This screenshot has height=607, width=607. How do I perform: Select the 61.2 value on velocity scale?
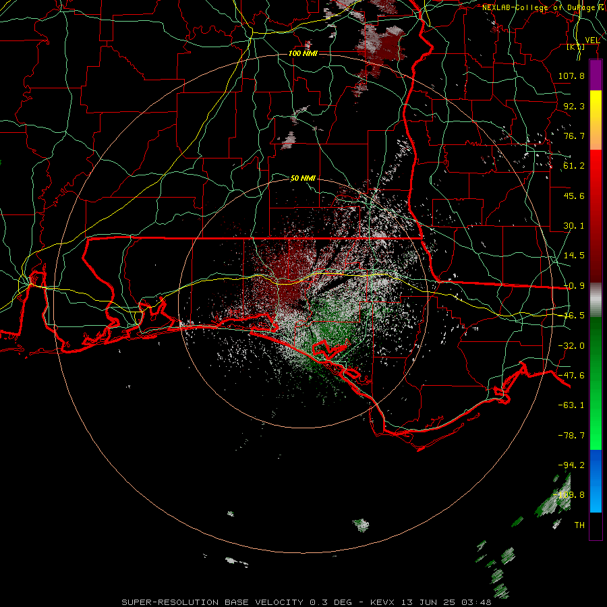(x=574, y=166)
